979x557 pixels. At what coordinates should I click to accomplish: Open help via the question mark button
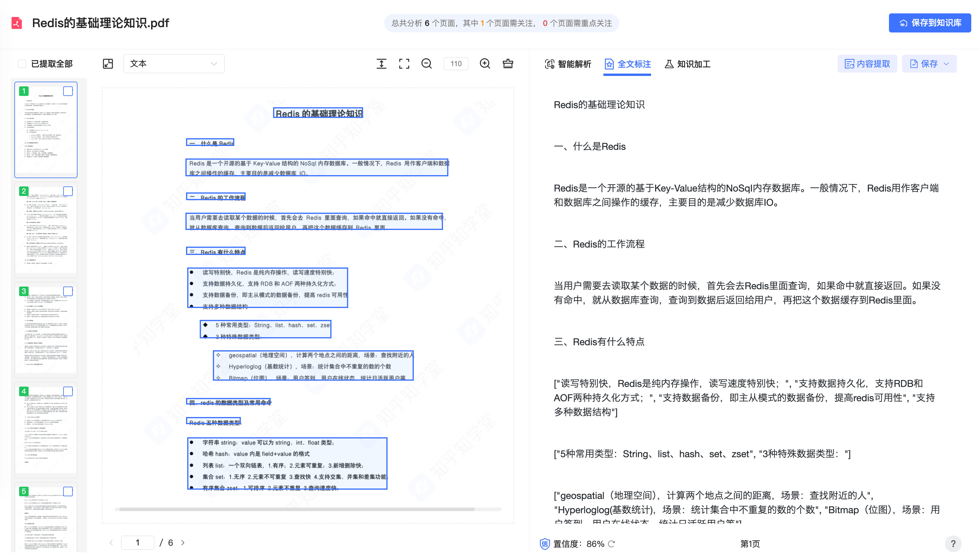click(x=953, y=544)
